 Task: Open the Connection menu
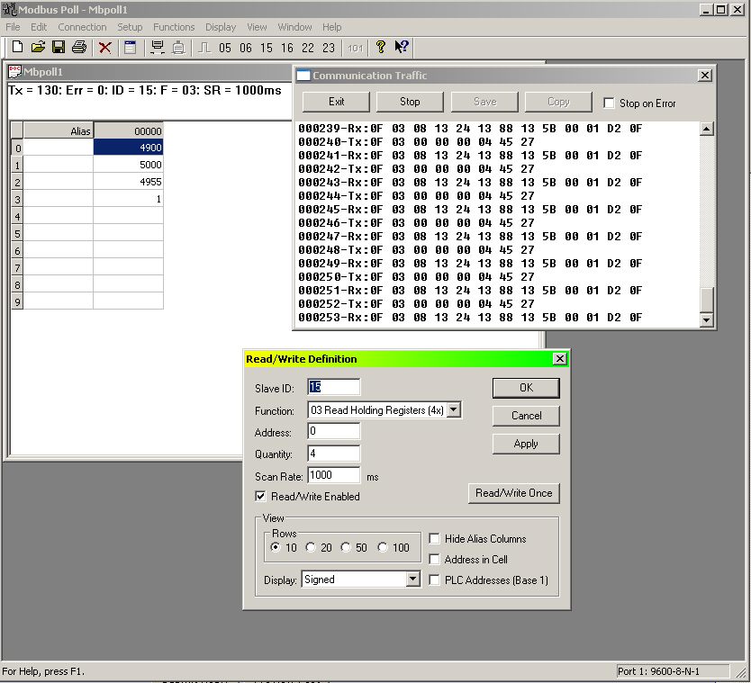click(x=82, y=27)
